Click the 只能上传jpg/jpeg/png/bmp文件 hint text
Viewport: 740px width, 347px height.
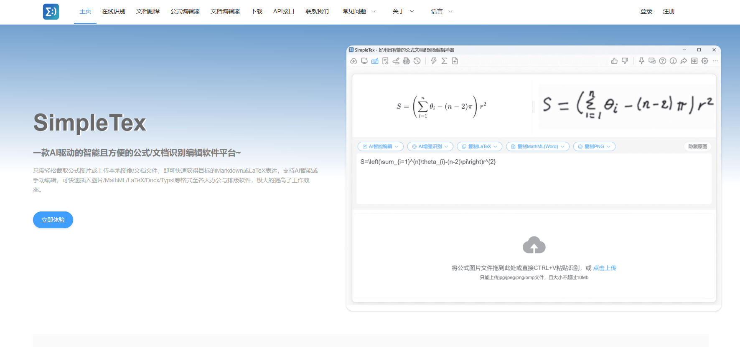(x=534, y=278)
